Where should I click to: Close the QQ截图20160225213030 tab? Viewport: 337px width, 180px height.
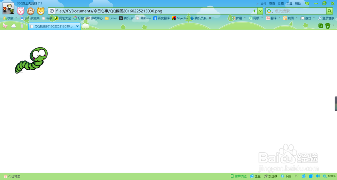(x=78, y=26)
